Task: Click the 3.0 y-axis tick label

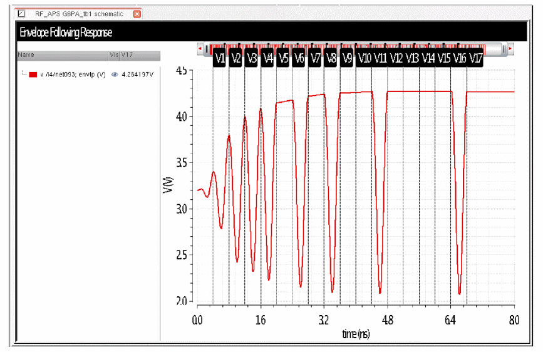Action: click(182, 209)
